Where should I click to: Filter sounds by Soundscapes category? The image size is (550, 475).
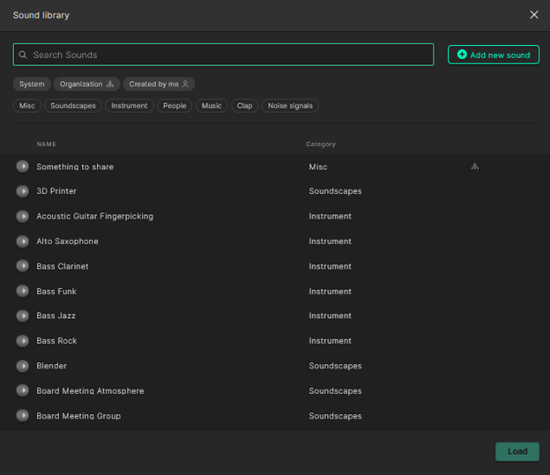[x=73, y=106]
